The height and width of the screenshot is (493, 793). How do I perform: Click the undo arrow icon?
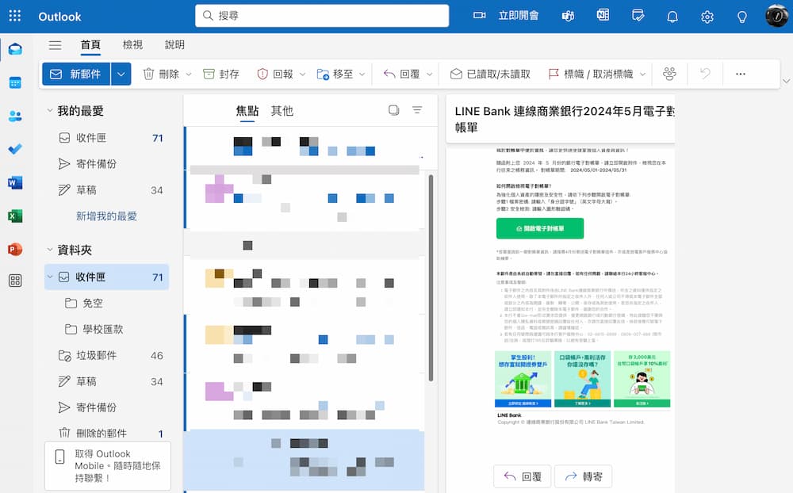705,74
